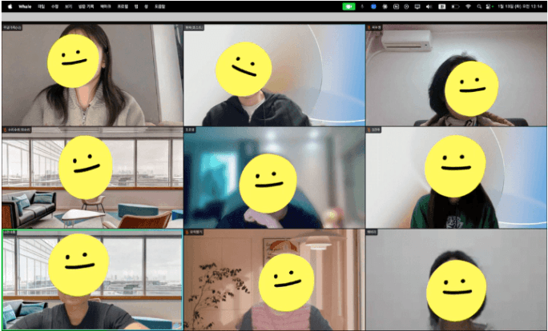Select participant tile with green sweatshirt

tap(457, 177)
